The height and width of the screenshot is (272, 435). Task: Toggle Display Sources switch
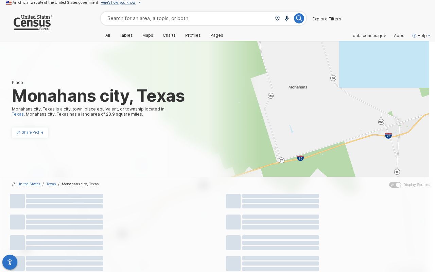coord(395,185)
